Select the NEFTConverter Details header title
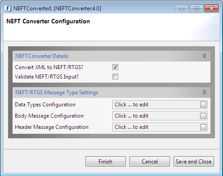Screen dimensions: 223x176 click(x=42, y=56)
